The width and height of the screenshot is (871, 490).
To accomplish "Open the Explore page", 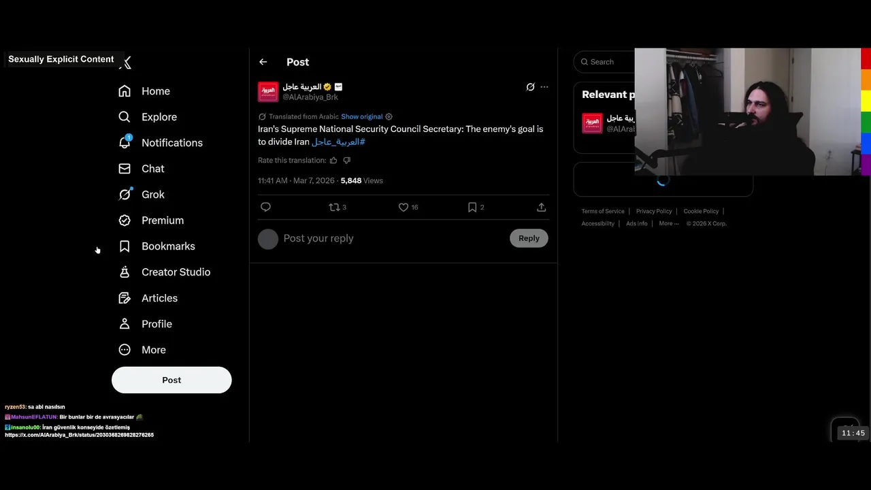I will point(148,117).
